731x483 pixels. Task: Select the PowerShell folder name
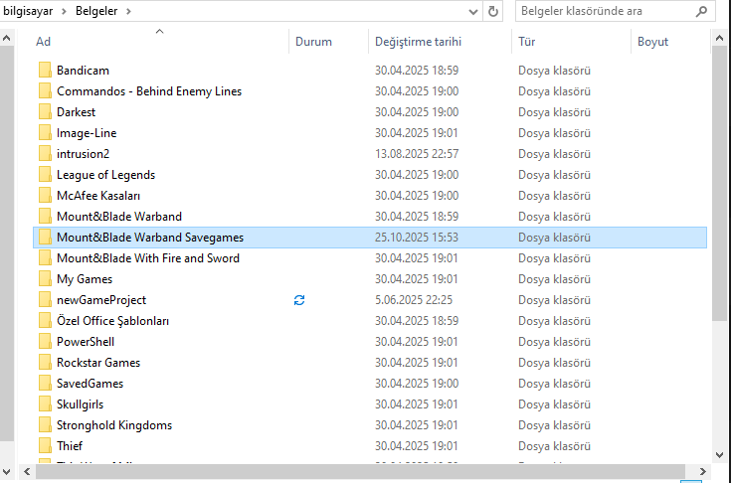click(x=86, y=342)
